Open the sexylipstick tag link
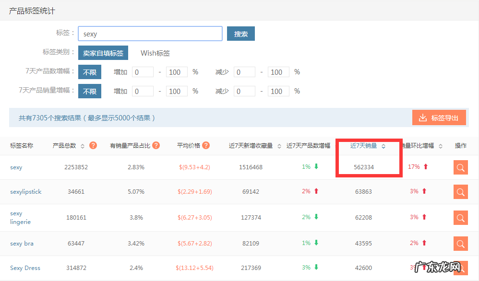The image size is (479, 281). (x=25, y=191)
